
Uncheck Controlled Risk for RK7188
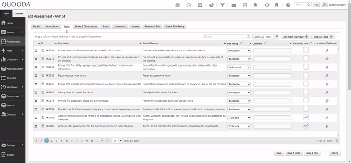tap(306, 117)
